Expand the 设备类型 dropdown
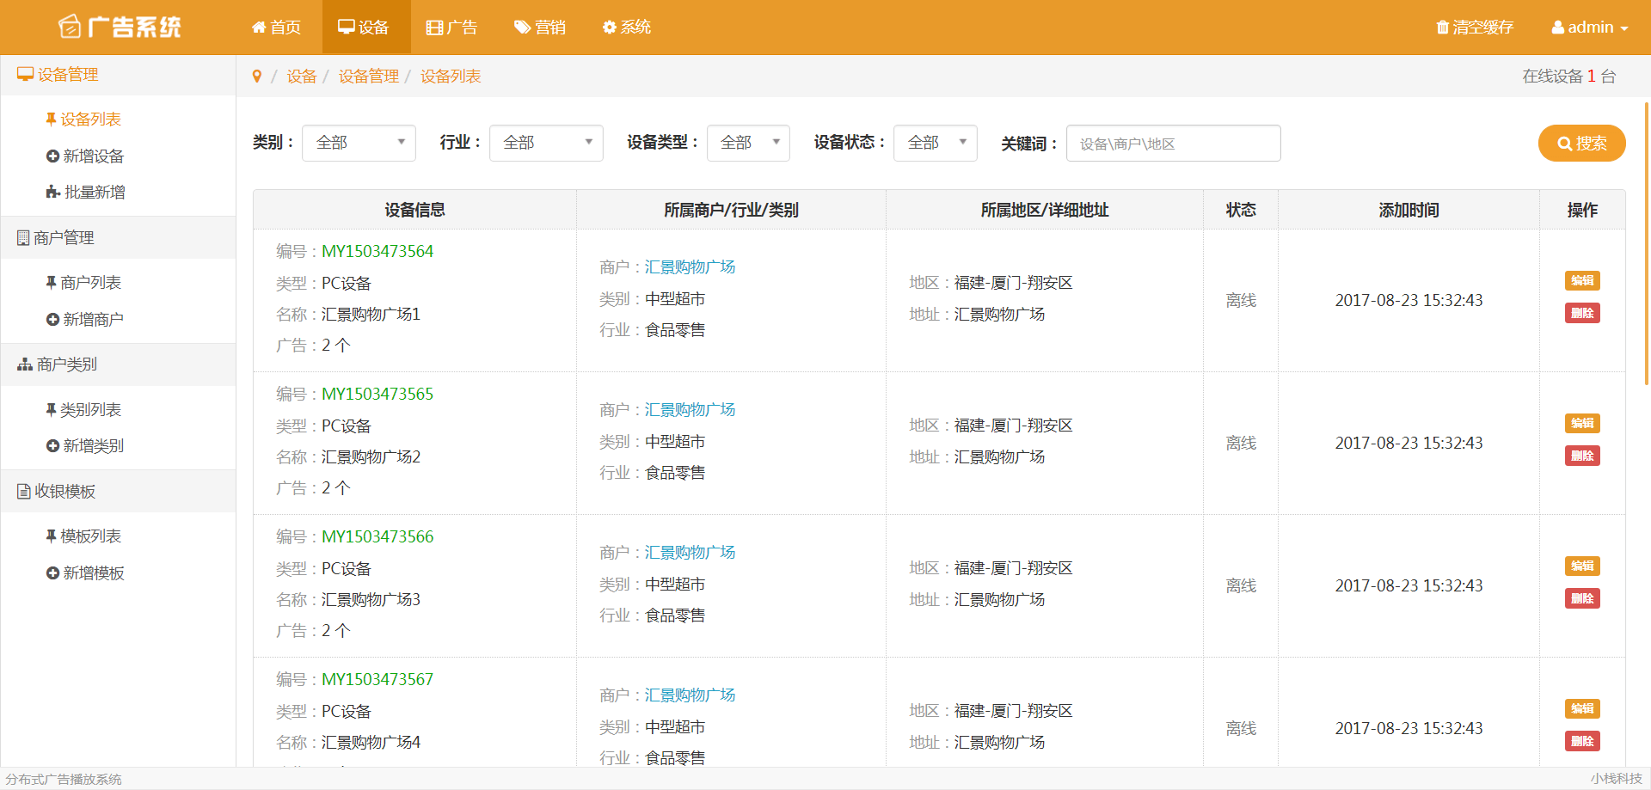This screenshot has height=790, width=1651. [748, 144]
